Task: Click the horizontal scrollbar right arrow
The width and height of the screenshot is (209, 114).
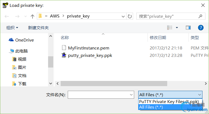Action: coord(206,84)
